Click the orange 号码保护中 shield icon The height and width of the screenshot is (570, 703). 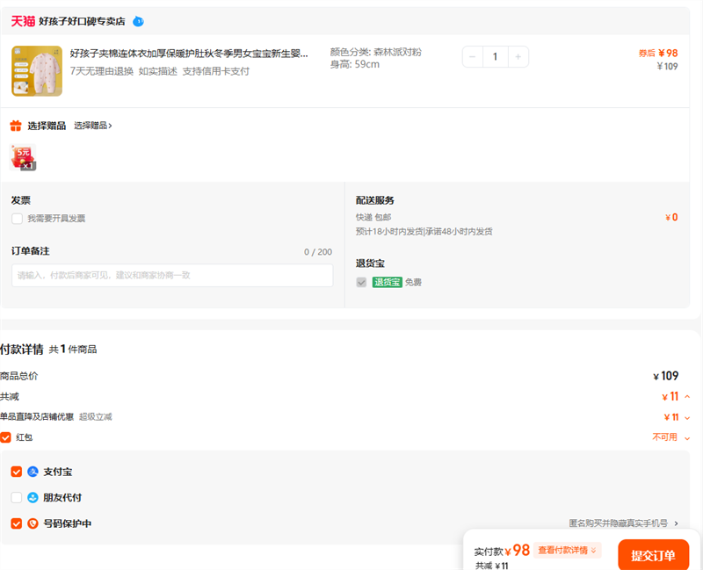tap(33, 523)
